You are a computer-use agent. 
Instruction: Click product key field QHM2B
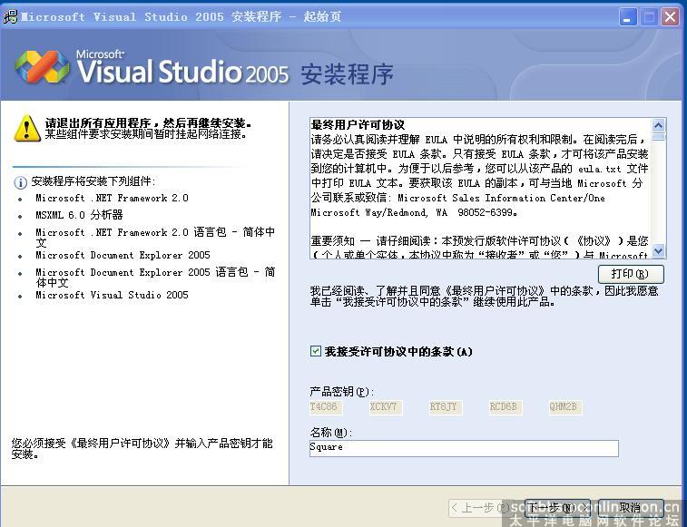[564, 407]
